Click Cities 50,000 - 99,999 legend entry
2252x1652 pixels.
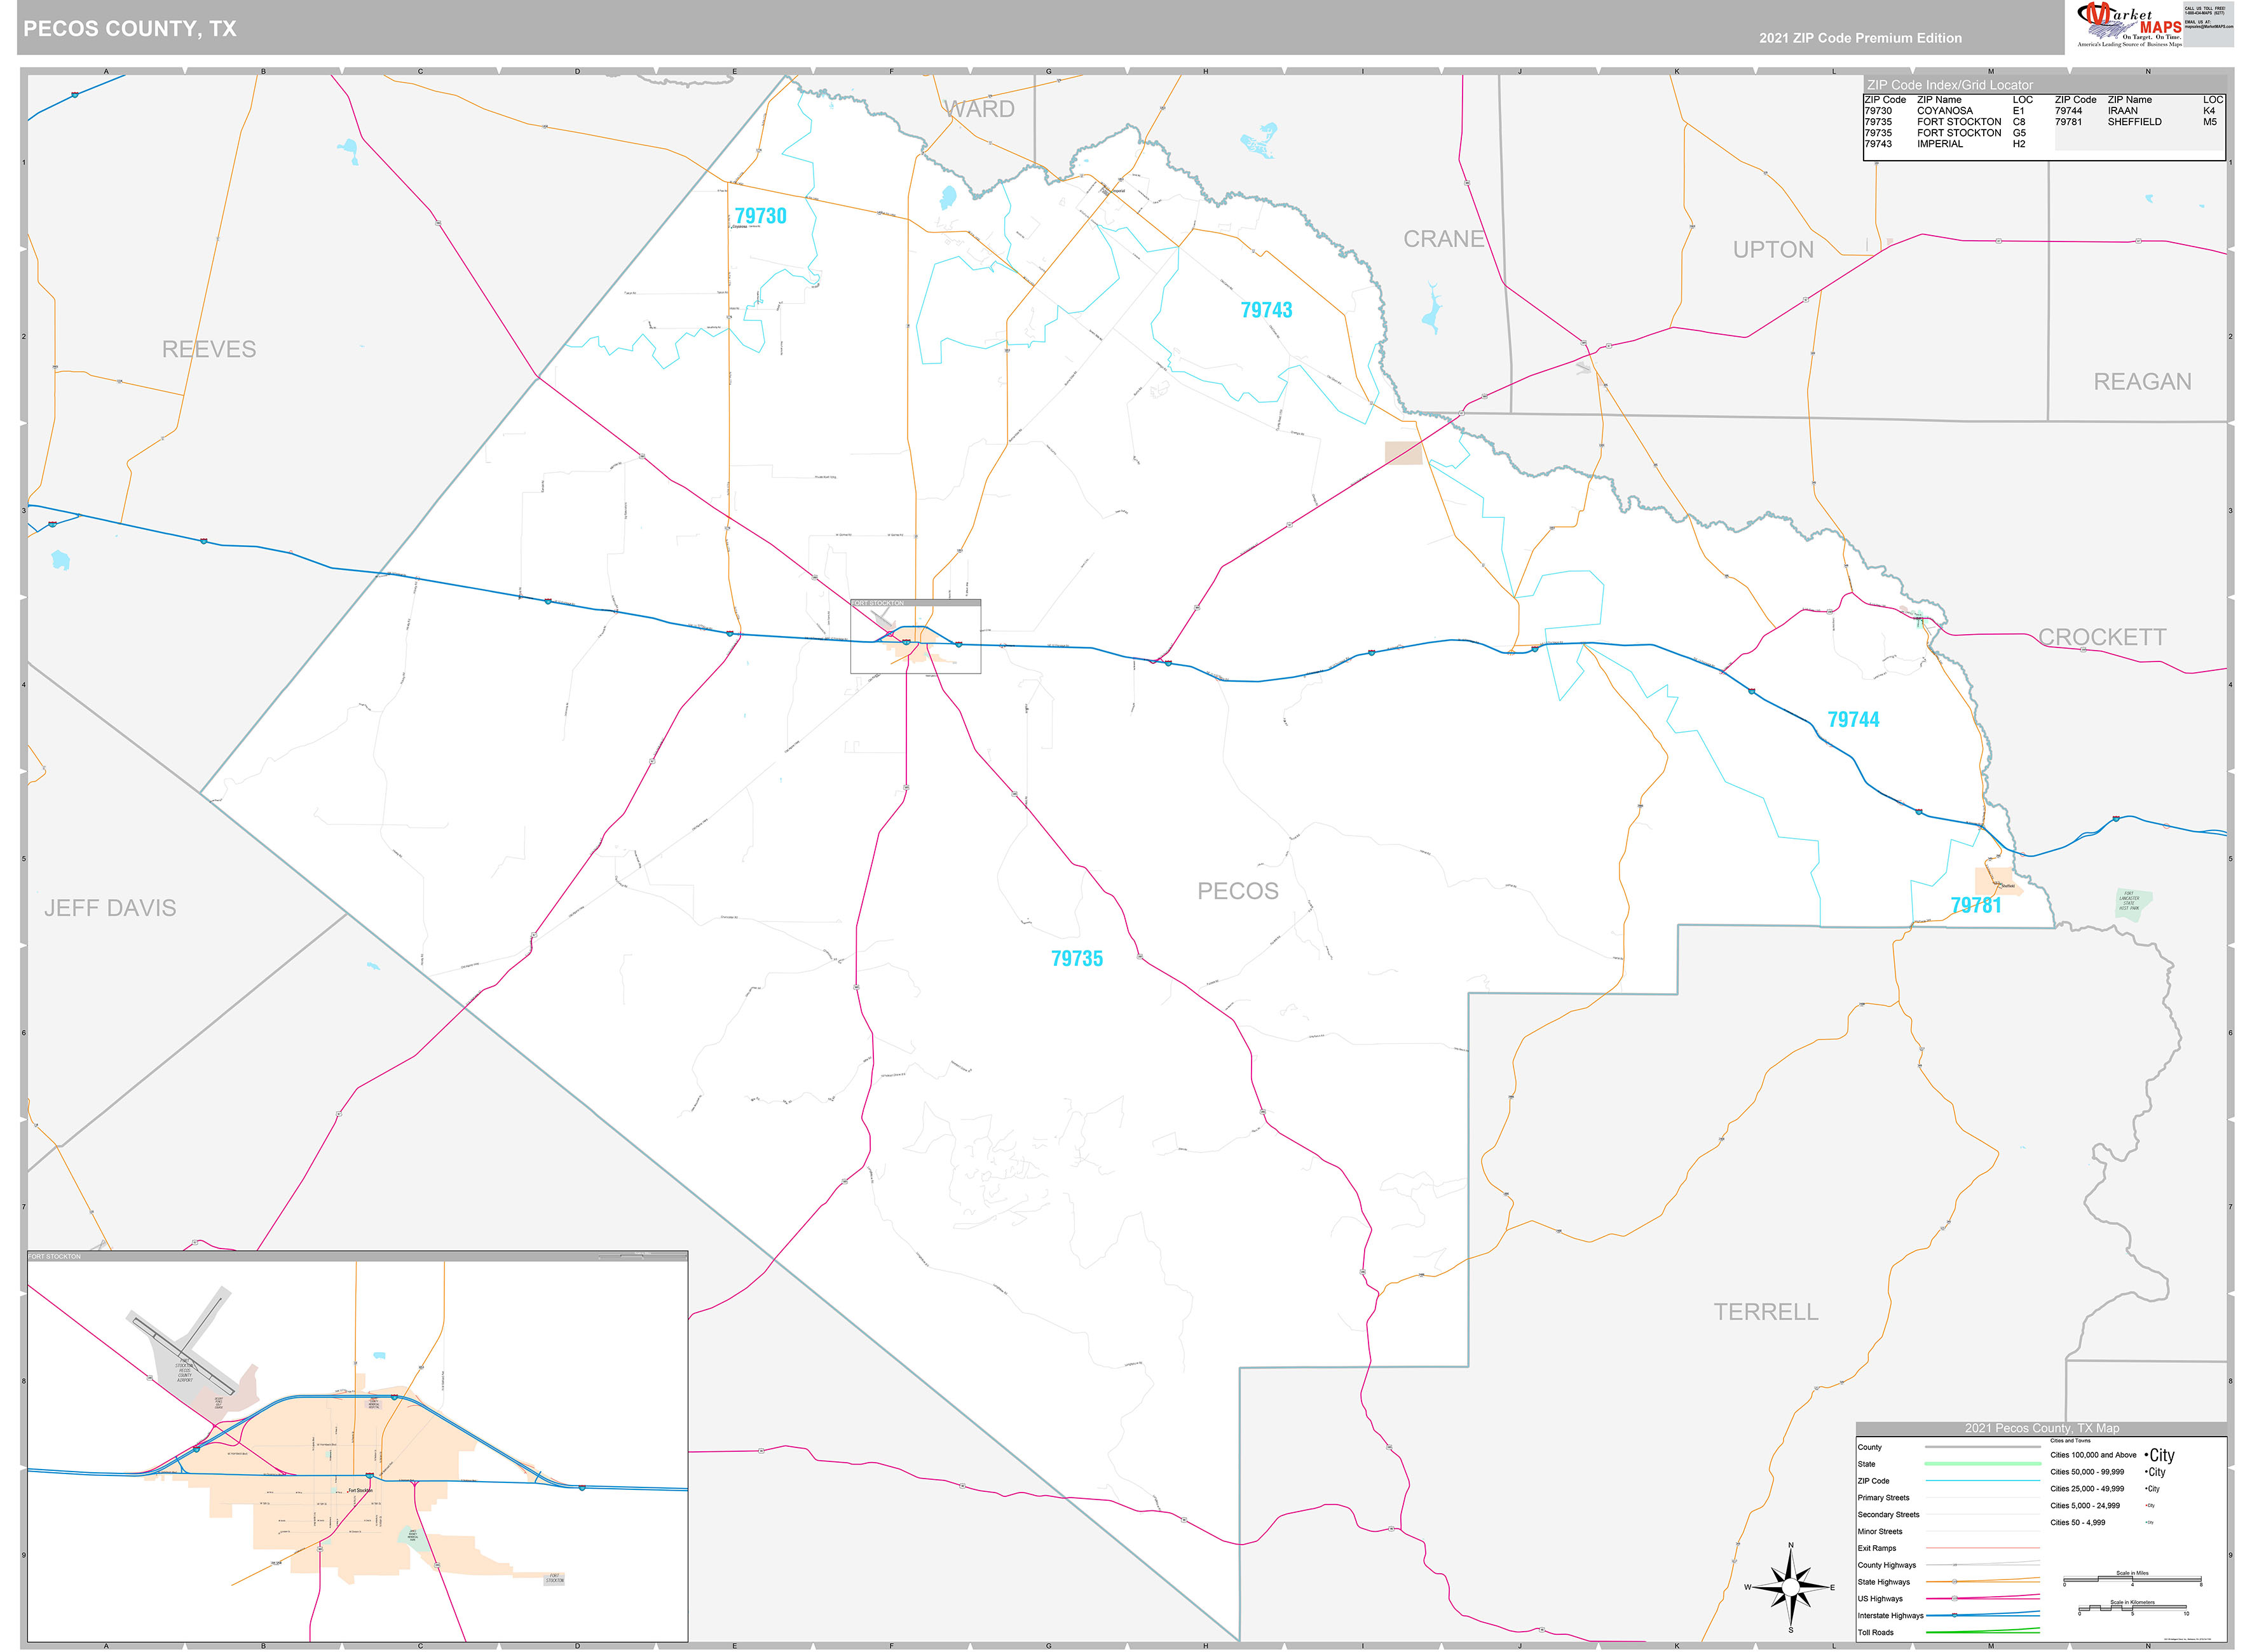click(x=2087, y=1472)
